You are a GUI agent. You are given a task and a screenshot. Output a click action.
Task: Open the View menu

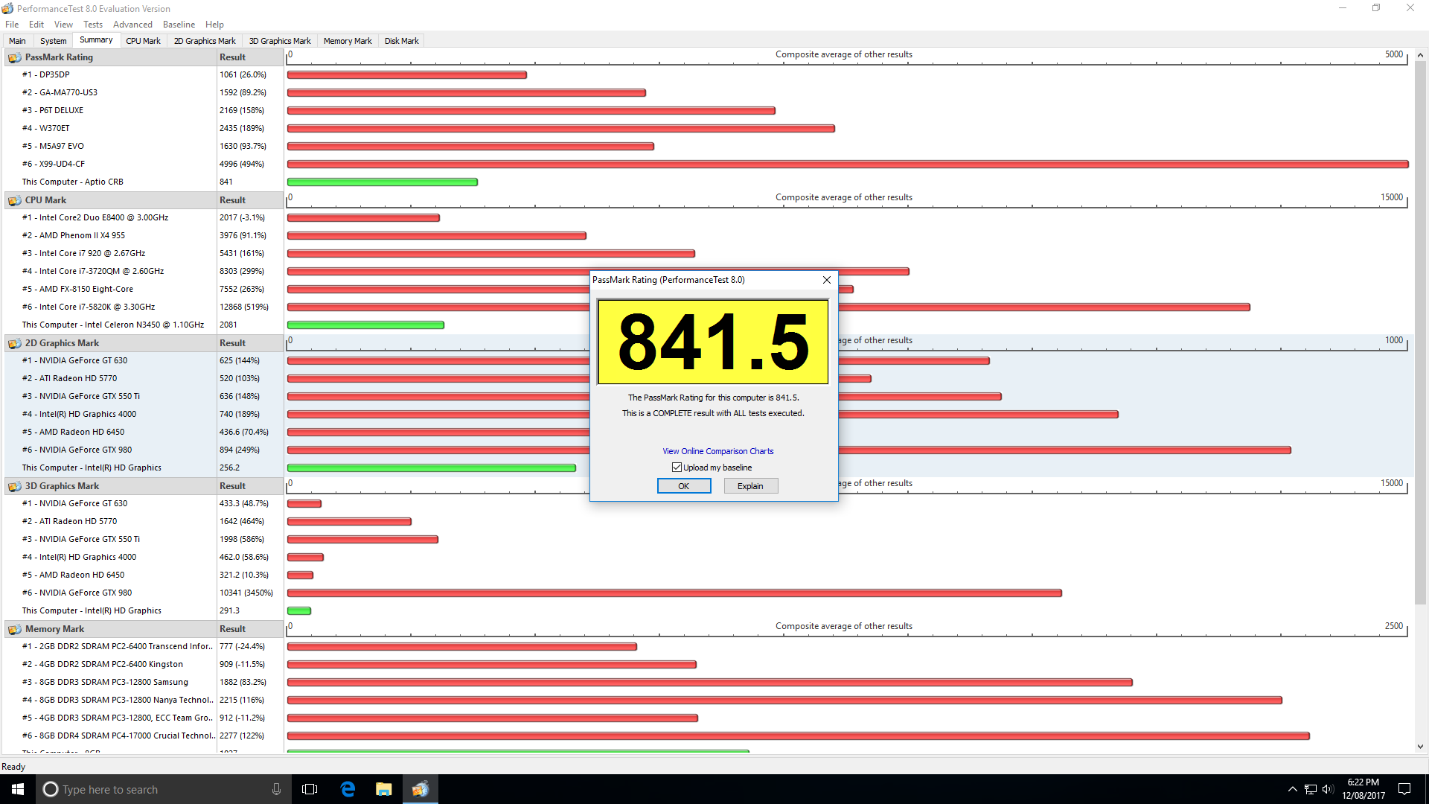64,25
